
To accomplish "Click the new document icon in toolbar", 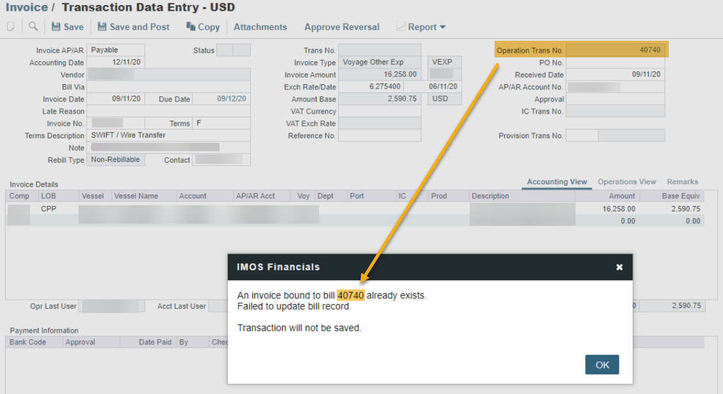I will pos(10,27).
